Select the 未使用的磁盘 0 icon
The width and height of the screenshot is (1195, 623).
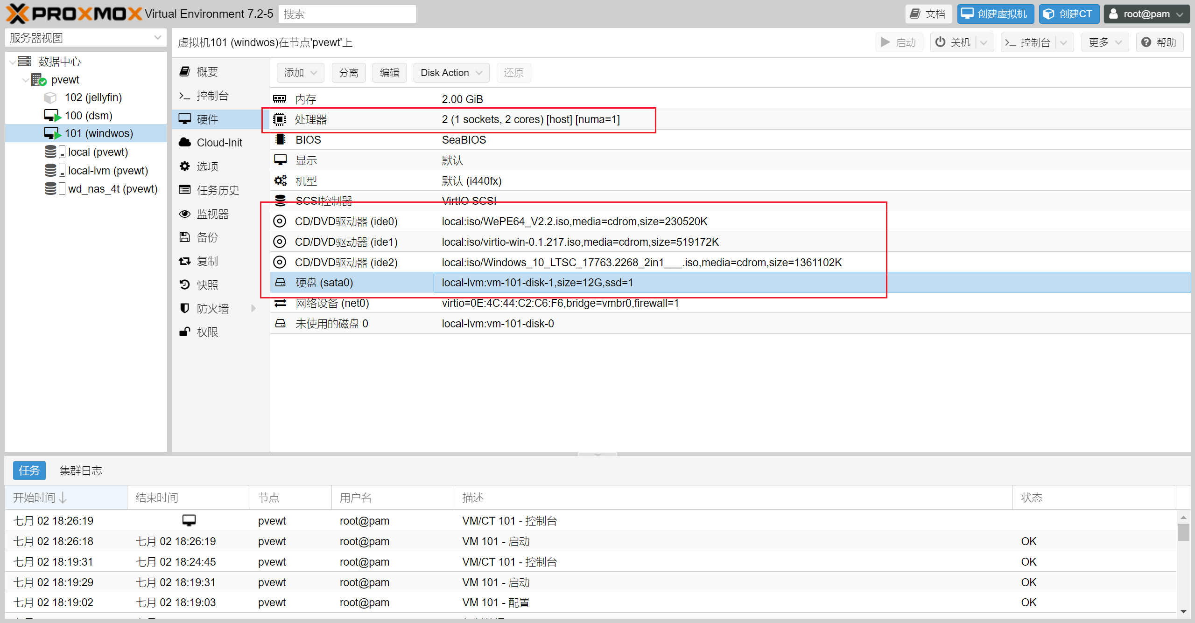280,324
